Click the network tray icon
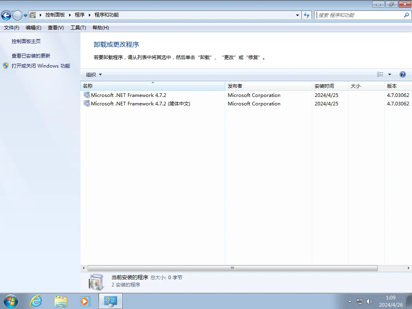412x309 pixels. point(359,301)
